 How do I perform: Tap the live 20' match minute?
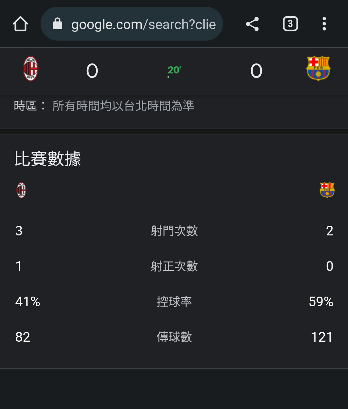[174, 70]
